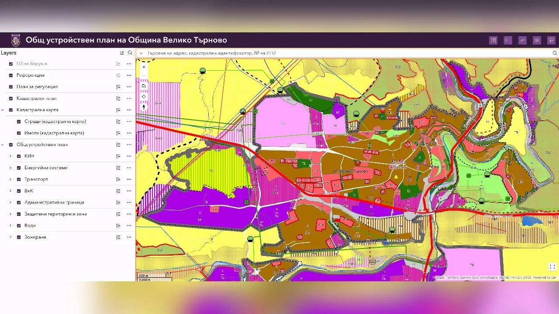Image resolution: width=559 pixels, height=314 pixels.
Task: Search layers using the Layers panel magnifier
Action: click(130, 53)
